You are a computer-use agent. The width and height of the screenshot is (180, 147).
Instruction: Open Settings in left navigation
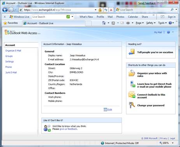(9, 62)
